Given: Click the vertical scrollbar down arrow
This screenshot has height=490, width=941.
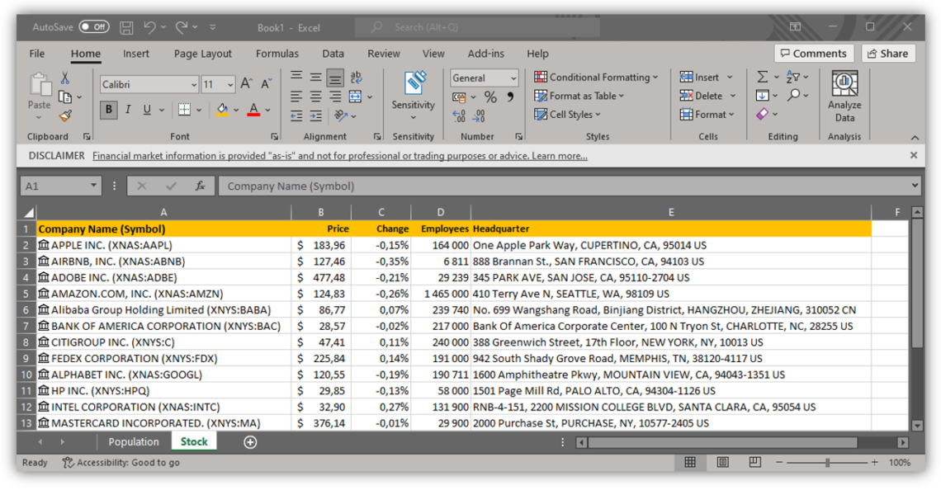Looking at the screenshot, I should click(x=917, y=425).
